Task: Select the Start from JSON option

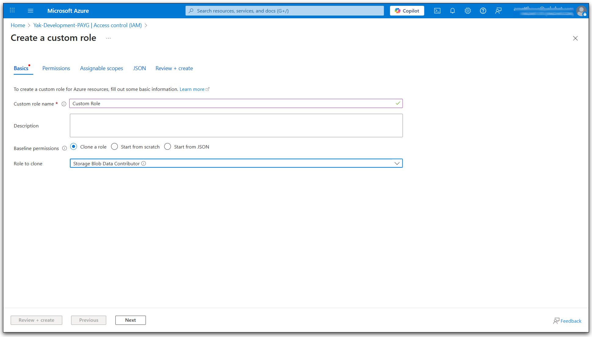Action: pyautogui.click(x=168, y=147)
